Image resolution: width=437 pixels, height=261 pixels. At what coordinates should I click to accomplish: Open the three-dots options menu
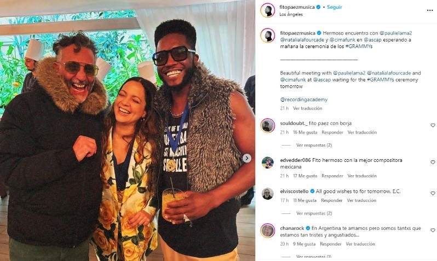430,10
